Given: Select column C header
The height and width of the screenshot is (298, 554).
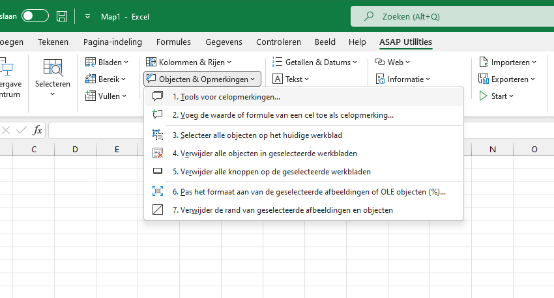Looking at the screenshot, I should 33,150.
